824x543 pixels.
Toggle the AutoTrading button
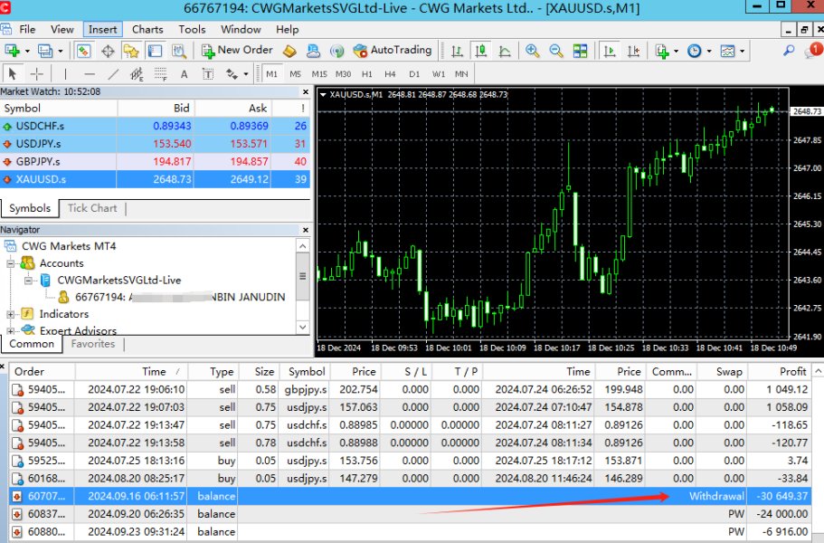[x=393, y=51]
